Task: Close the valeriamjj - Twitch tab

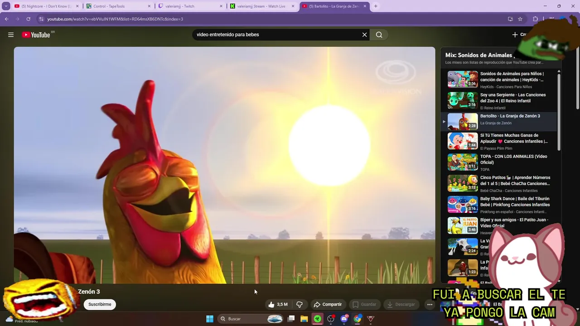Action: click(221, 6)
